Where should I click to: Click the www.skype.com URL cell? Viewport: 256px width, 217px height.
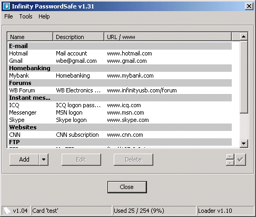pos(128,120)
